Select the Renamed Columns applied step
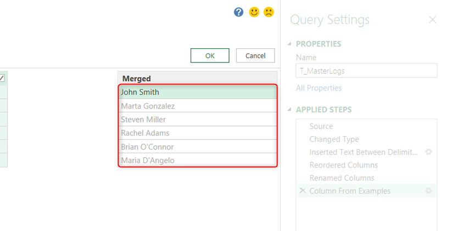This screenshot has width=453, height=231. [x=342, y=178]
